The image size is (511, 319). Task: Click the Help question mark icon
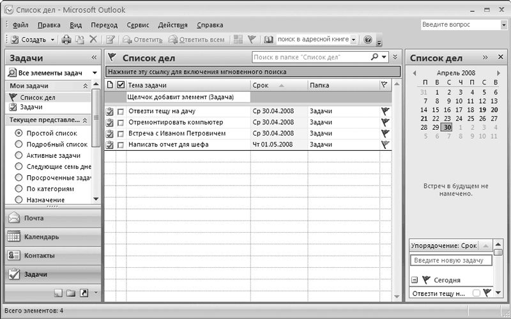click(x=367, y=40)
